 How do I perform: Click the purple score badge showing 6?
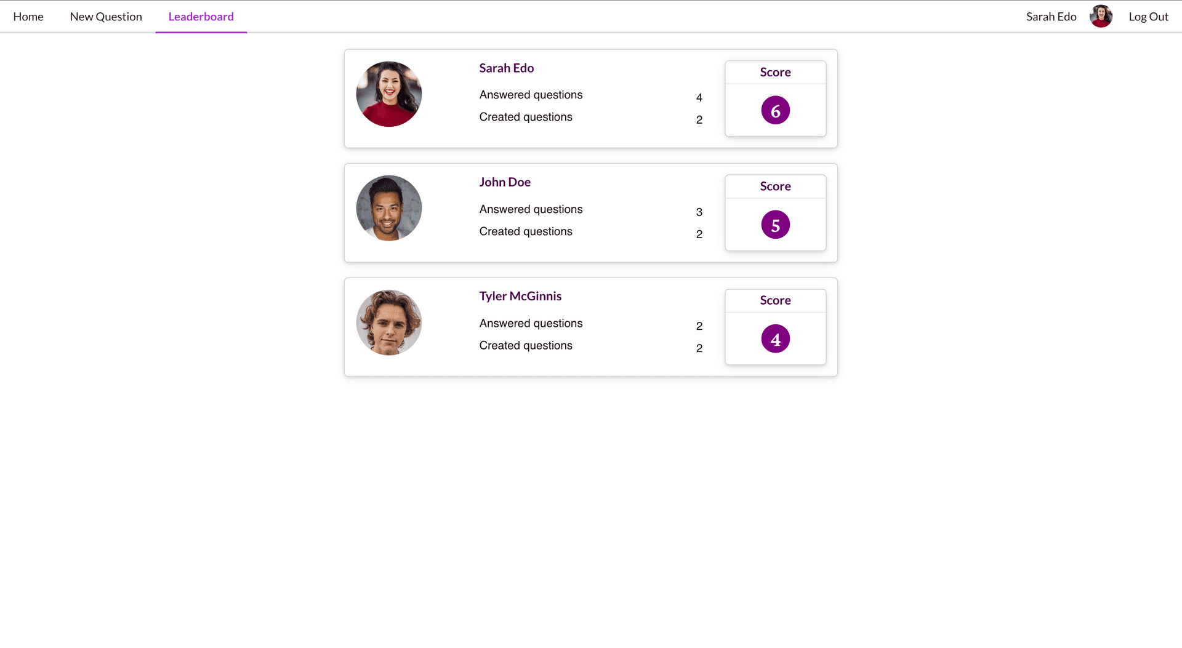coord(776,110)
